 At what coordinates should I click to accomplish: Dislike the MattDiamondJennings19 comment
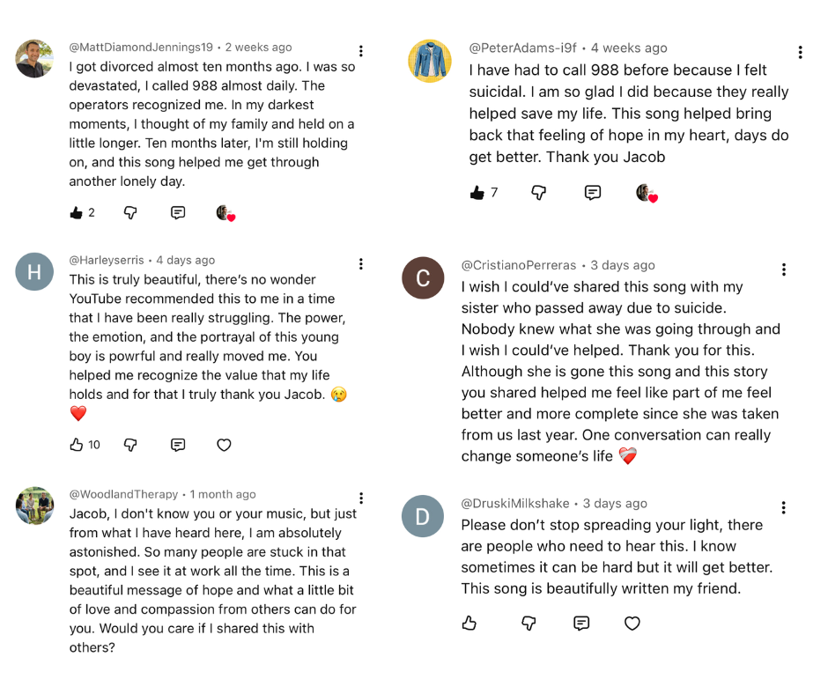tap(130, 212)
